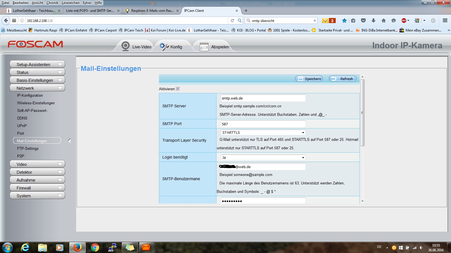This screenshot has height=253, width=451.
Task: Click the Firefox home icon
Action: (x=383, y=21)
